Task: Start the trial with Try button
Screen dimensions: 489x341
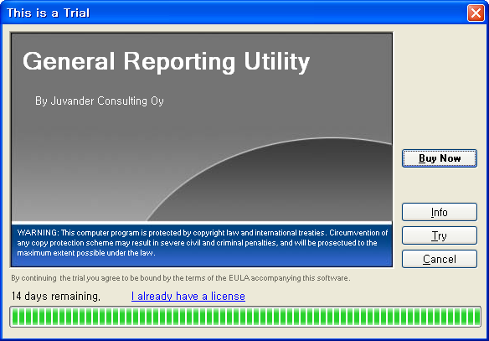Action: tap(440, 235)
